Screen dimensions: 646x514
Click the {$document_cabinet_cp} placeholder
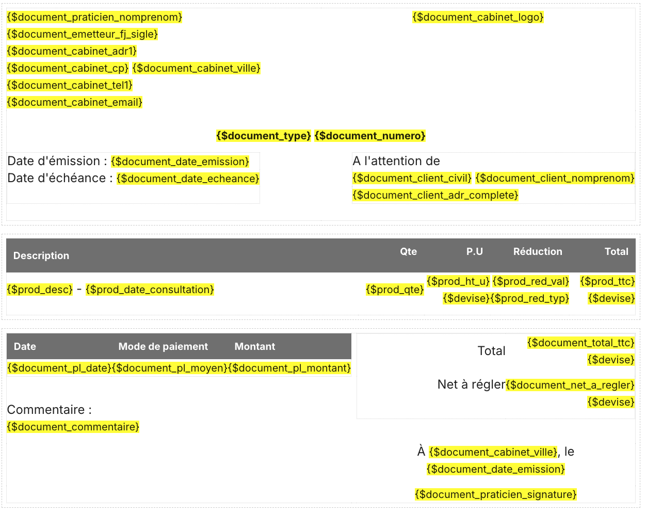click(x=68, y=68)
